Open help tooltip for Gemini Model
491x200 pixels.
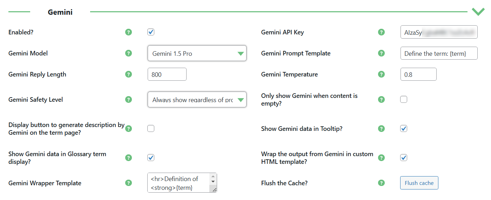pyautogui.click(x=129, y=53)
